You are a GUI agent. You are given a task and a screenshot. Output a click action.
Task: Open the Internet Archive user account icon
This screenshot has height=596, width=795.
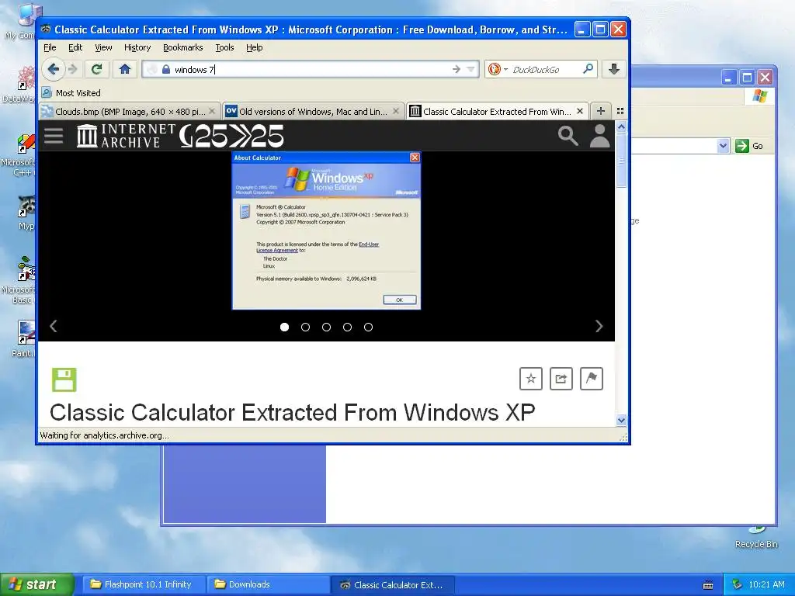point(600,136)
